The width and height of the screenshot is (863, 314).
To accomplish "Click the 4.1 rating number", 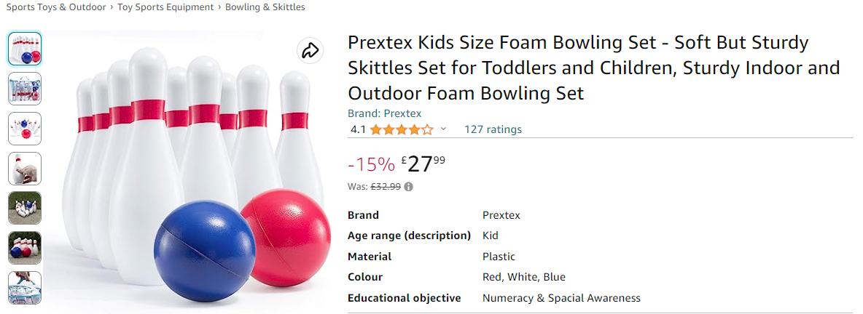I will coord(357,130).
